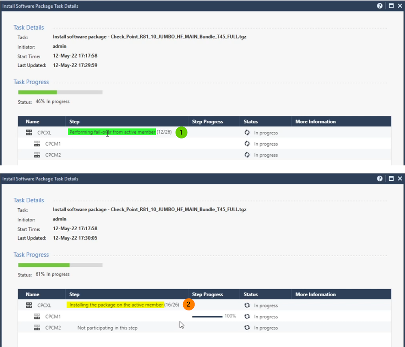Viewport: 405px width, 347px height.
Task: Select CPCXL name in lower table
Action: click(44, 305)
